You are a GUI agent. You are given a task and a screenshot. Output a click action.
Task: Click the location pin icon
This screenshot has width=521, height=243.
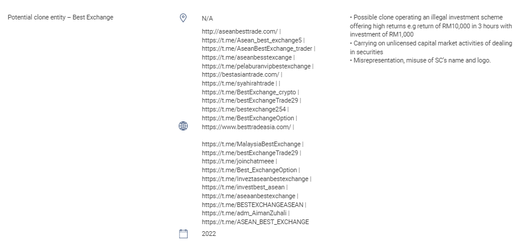[x=183, y=18]
